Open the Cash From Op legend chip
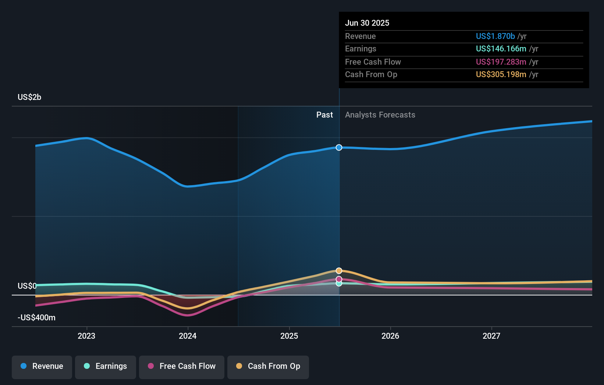 [268, 366]
